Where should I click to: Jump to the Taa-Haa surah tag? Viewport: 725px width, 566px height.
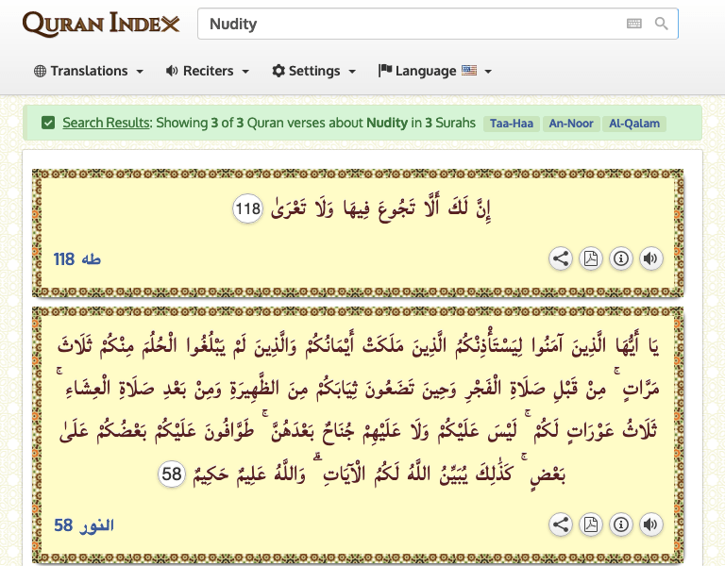click(511, 124)
